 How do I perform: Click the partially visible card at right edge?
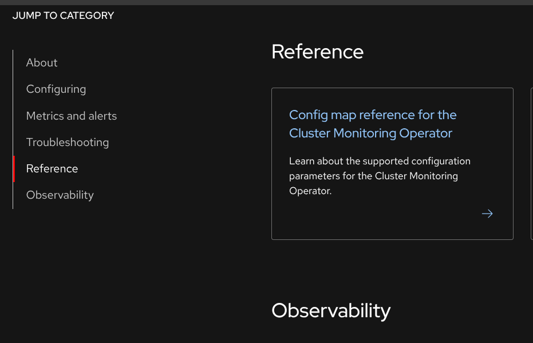click(531, 163)
